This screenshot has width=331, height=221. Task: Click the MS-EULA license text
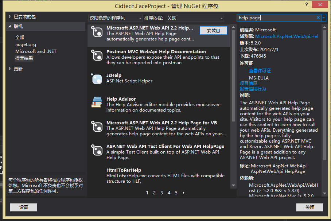coord(259,78)
